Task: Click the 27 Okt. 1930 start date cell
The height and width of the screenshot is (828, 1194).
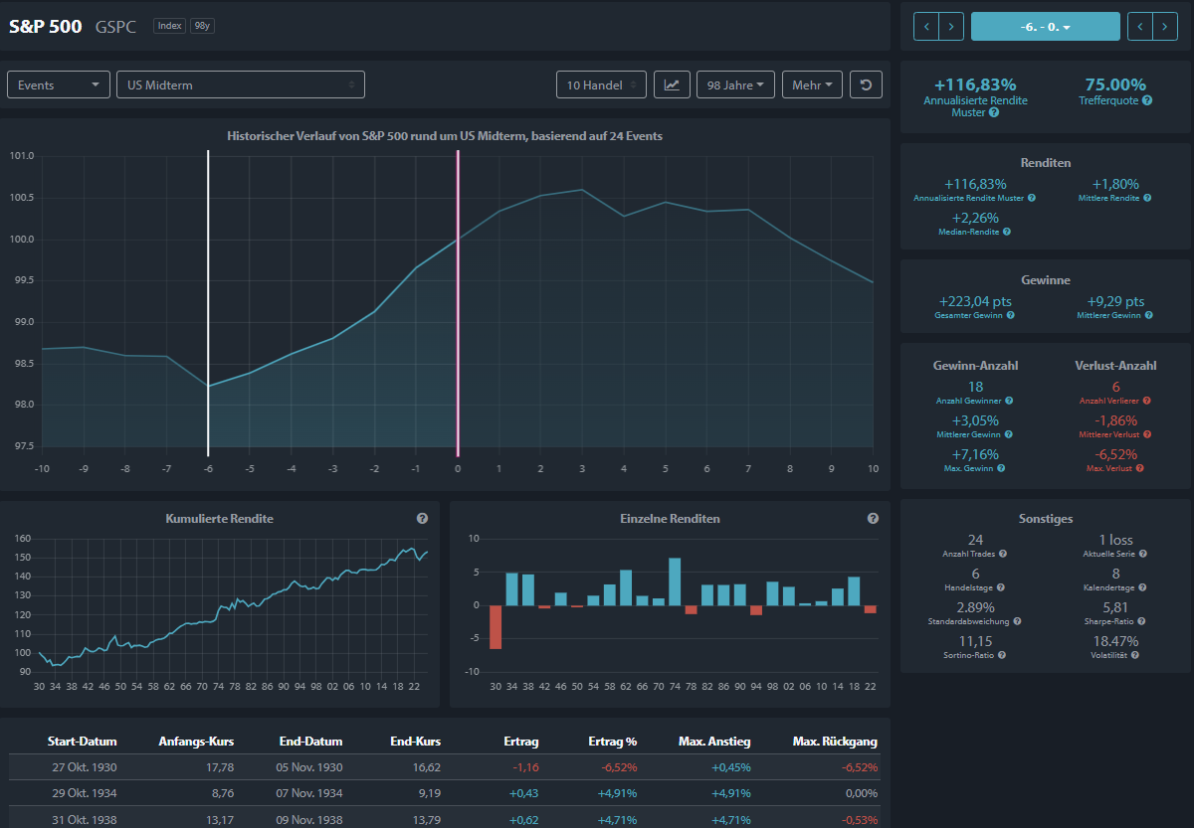Action: (x=85, y=767)
